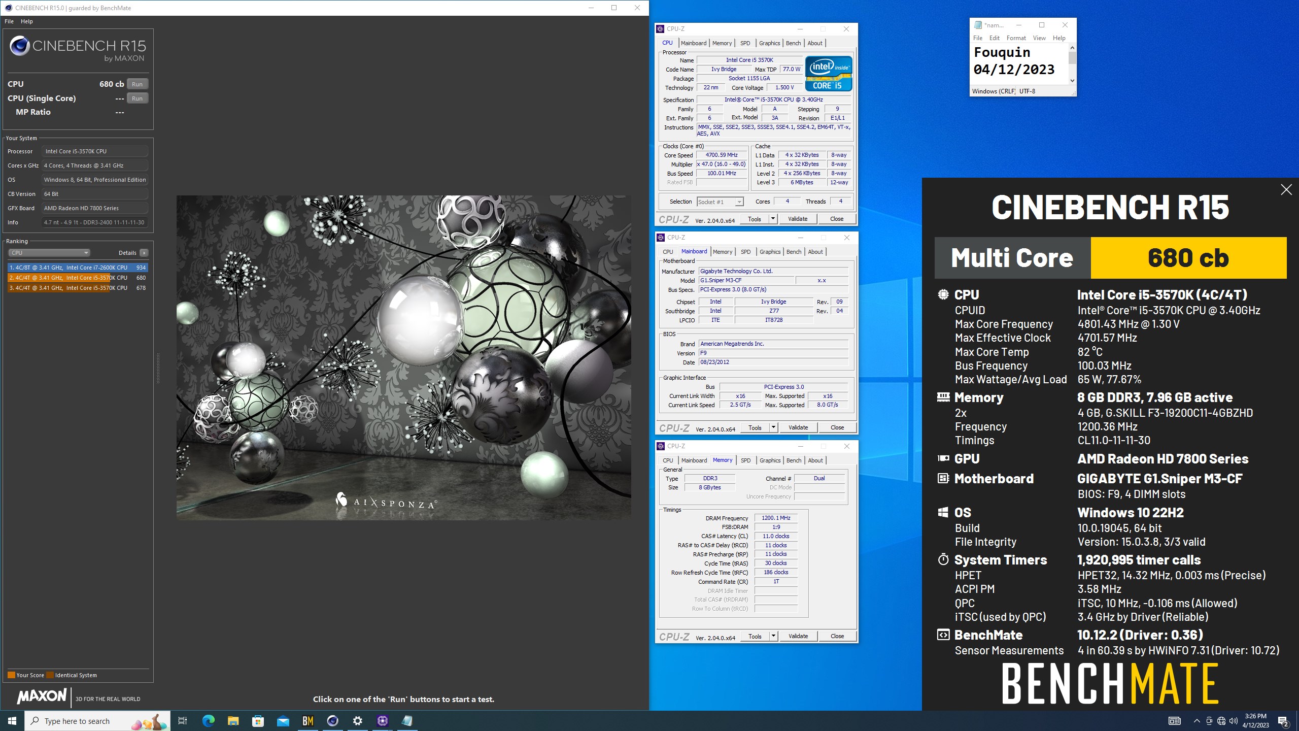Screen dimensions: 1299x731
Task: Select the i7-2600K ranking entry
Action: pyautogui.click(x=78, y=268)
